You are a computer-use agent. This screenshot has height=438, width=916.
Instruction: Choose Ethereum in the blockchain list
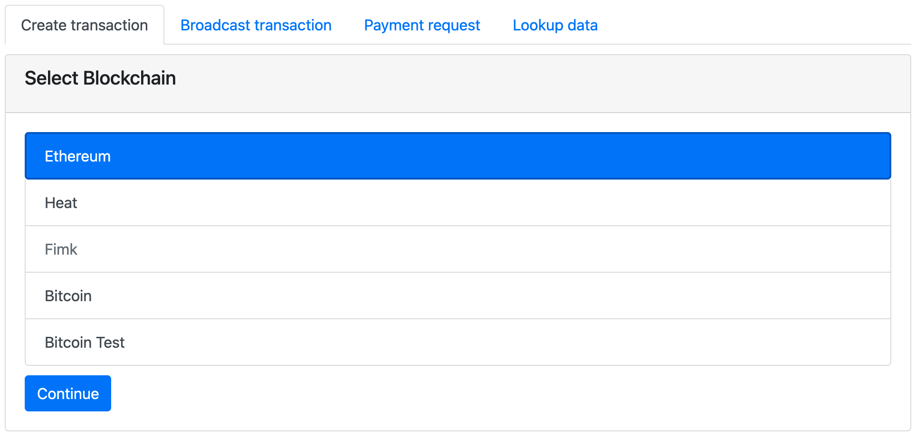coord(458,156)
